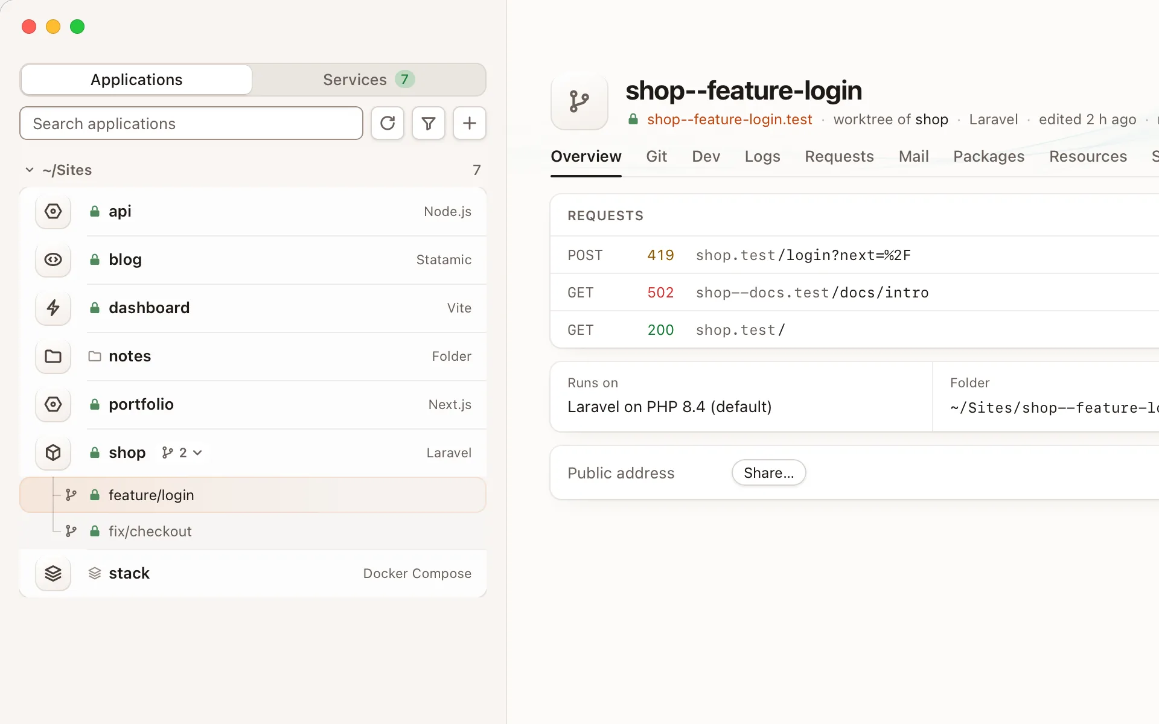
Task: Select the portfolio Next.js row
Action: coord(253,404)
